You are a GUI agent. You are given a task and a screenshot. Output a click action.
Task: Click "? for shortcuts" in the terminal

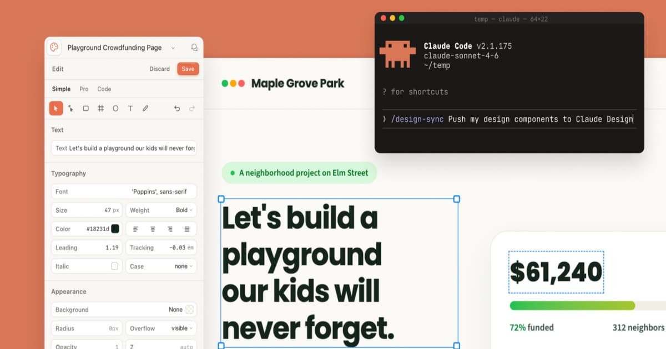pyautogui.click(x=415, y=91)
